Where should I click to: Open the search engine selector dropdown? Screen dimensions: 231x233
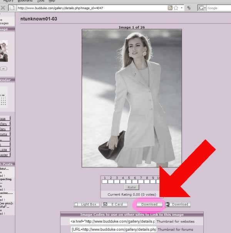pos(205,8)
